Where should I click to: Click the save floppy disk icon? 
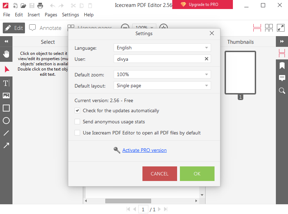tap(32, 6)
